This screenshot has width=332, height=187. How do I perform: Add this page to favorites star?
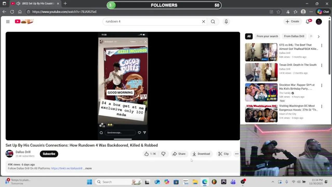[x=278, y=12]
